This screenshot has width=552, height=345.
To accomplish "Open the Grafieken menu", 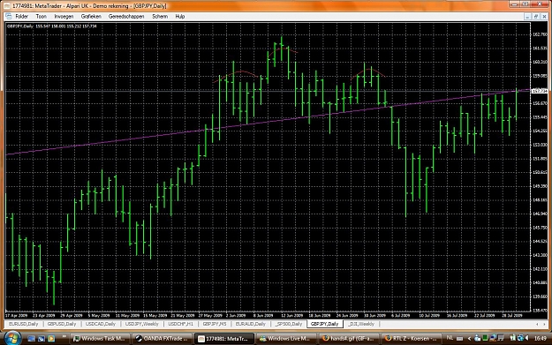I will (91, 16).
